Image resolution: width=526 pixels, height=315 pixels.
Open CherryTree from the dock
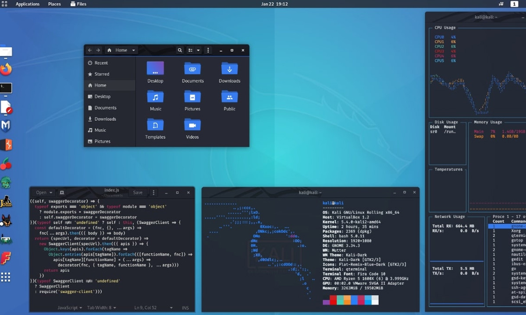(x=6, y=164)
